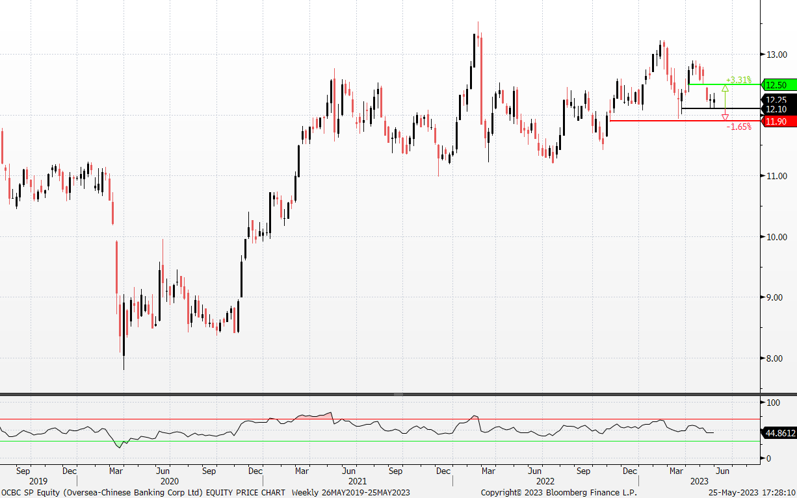The width and height of the screenshot is (797, 498).
Task: Click the 2022 year label
Action: pyautogui.click(x=545, y=482)
